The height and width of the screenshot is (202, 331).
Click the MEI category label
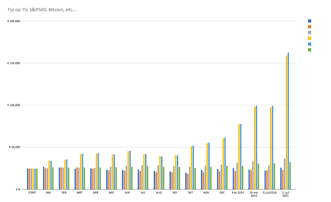112,193
